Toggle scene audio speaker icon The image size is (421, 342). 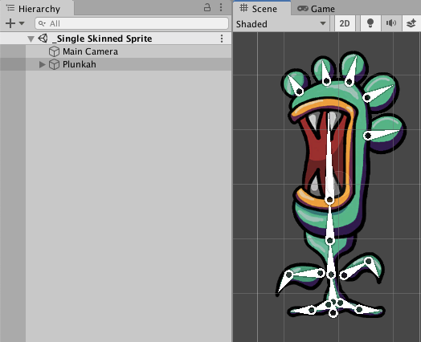[391, 23]
